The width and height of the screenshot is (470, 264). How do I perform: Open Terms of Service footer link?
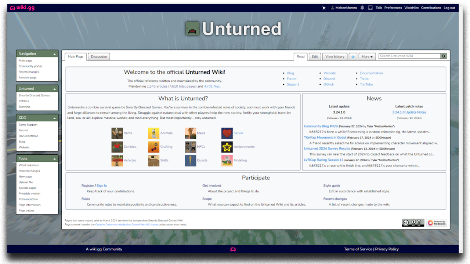click(358, 249)
